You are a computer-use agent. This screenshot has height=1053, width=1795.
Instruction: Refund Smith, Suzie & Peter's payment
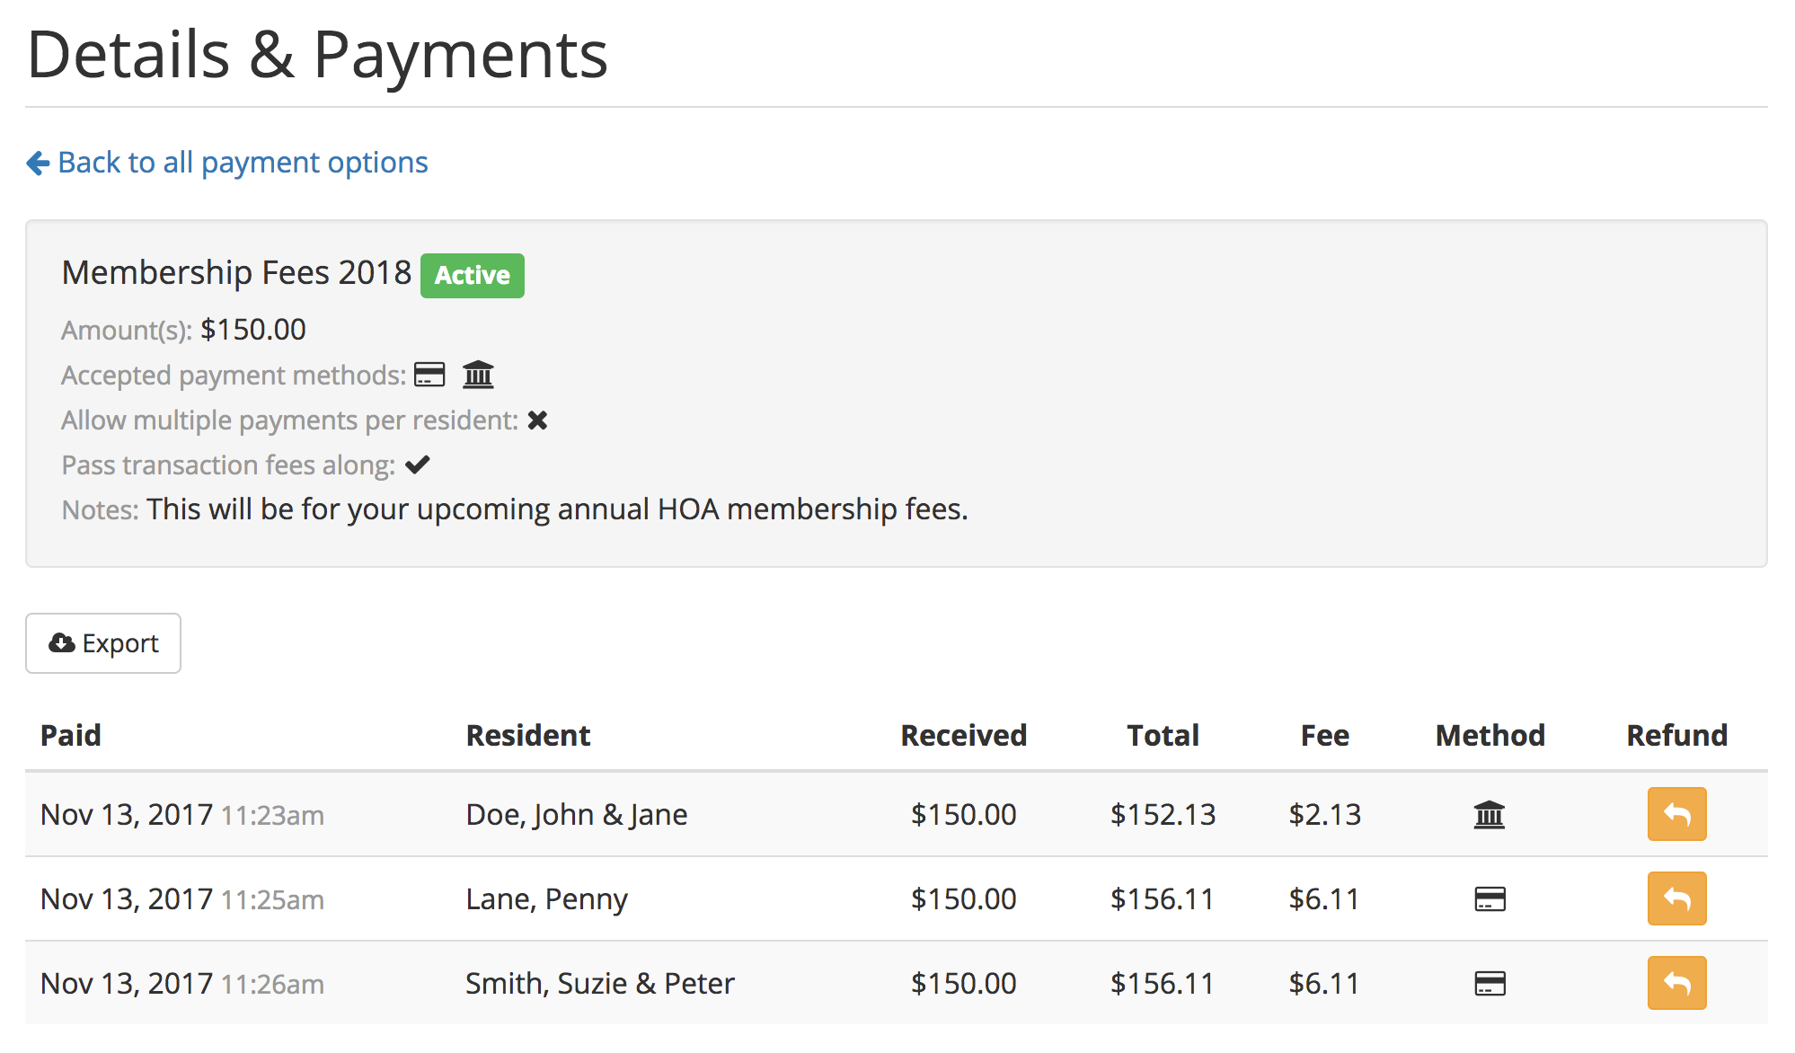tap(1676, 983)
